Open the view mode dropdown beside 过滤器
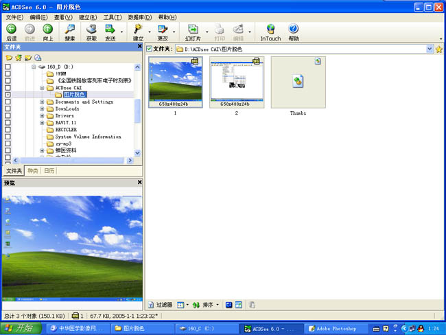This screenshot has height=335, width=446. pyautogui.click(x=187, y=305)
